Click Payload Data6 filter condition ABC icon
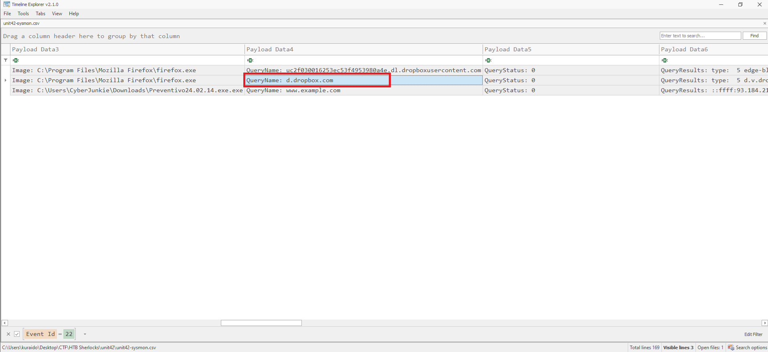Screen dimensions: 768x352 665,60
